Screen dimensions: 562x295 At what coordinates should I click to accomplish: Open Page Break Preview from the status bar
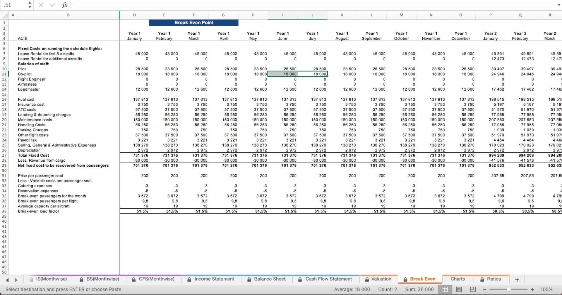click(x=473, y=289)
